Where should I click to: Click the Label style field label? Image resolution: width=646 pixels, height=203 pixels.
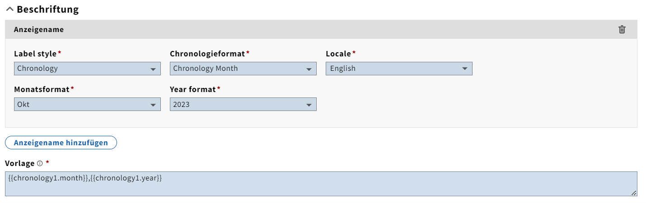[x=35, y=54]
